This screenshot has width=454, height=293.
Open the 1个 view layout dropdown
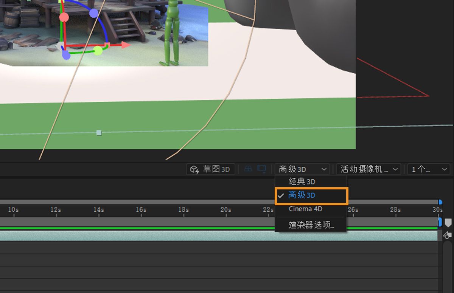(x=428, y=169)
